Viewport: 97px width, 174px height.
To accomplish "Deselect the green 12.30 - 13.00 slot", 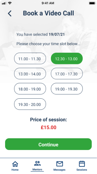I will [67, 58].
